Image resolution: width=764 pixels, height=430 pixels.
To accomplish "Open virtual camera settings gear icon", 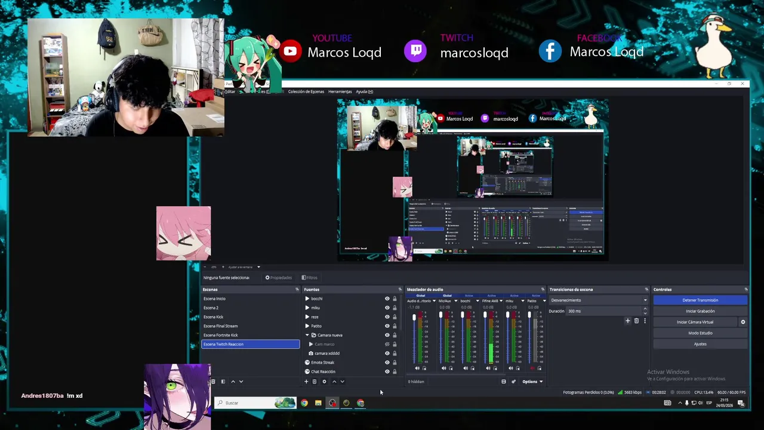I will 743,322.
